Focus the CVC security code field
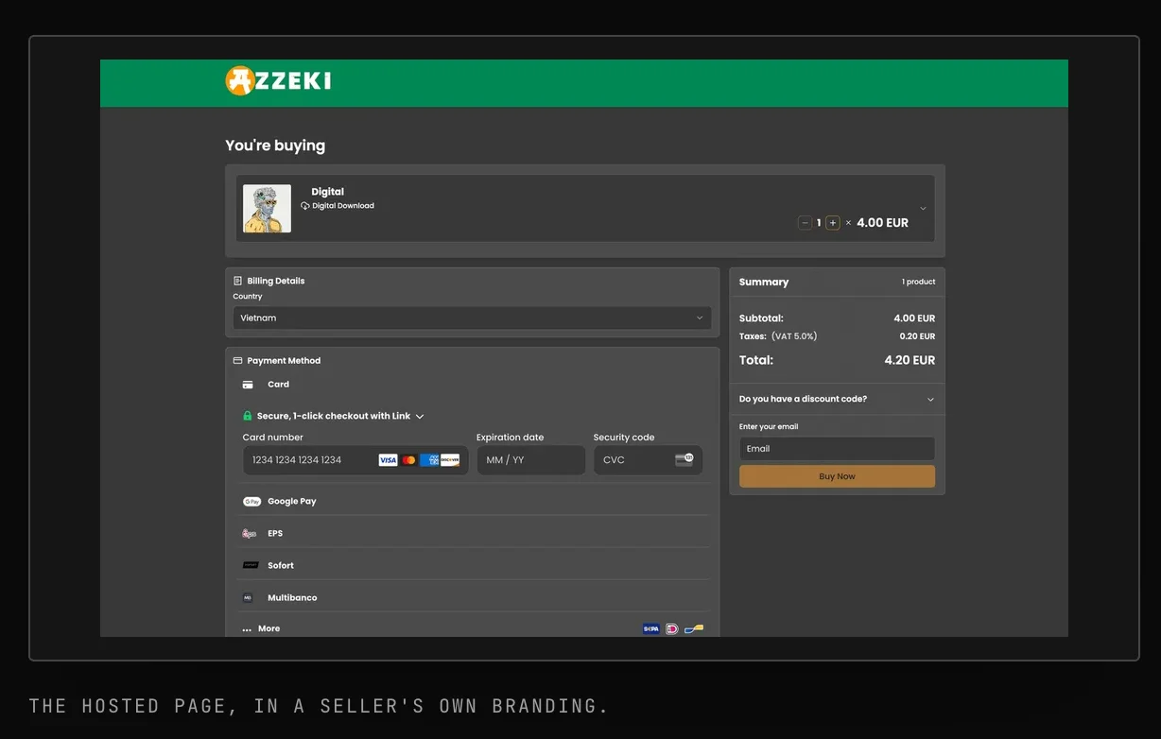 point(648,460)
